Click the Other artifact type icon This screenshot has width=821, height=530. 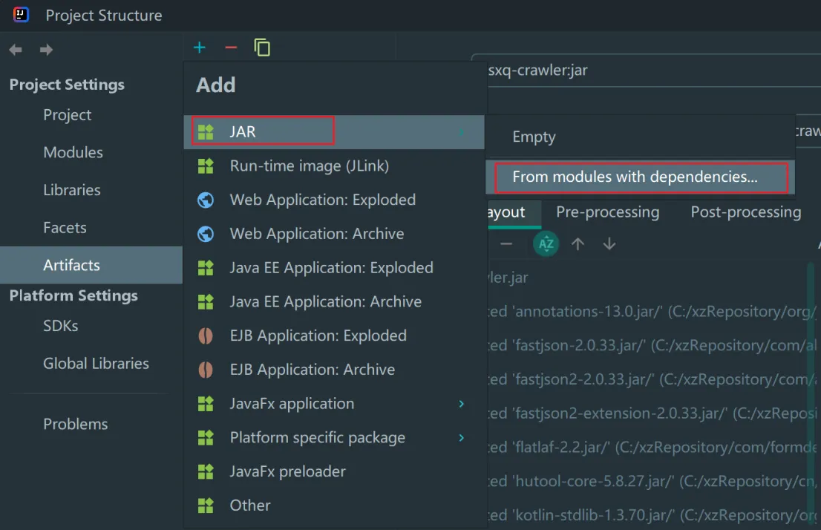[206, 506]
